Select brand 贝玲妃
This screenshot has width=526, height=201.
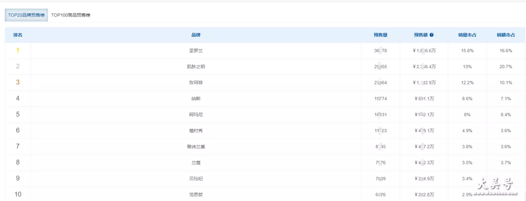coord(196,179)
